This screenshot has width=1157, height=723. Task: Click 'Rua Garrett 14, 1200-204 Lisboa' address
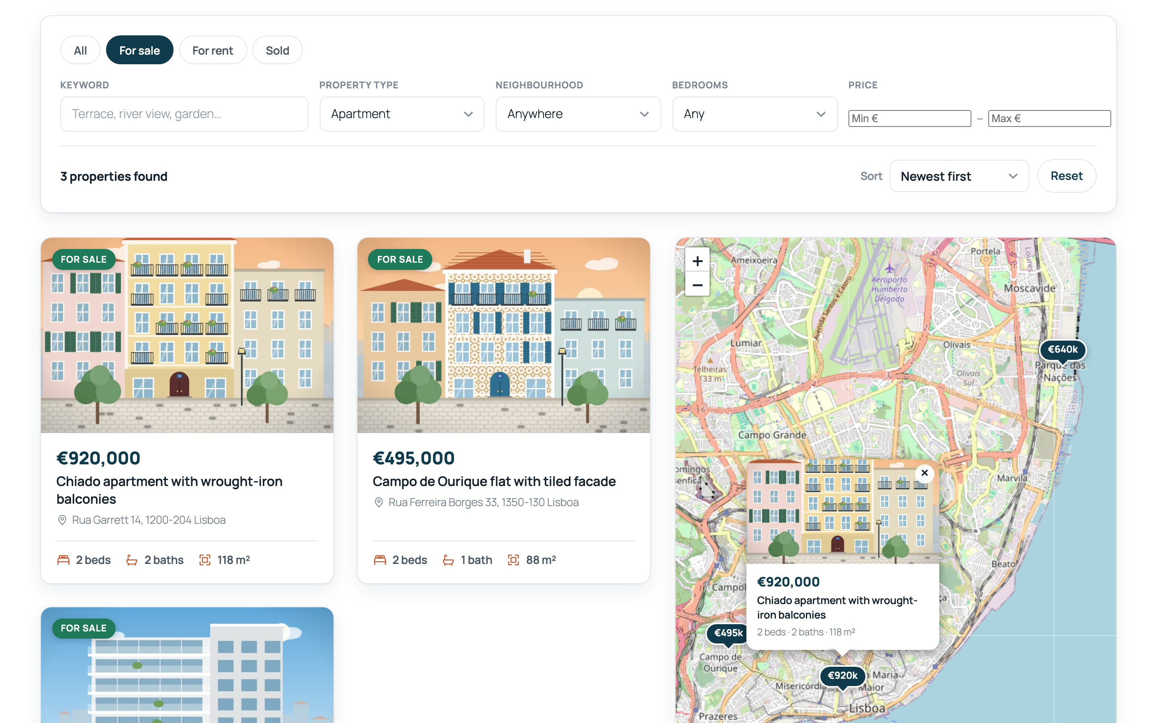pyautogui.click(x=149, y=520)
